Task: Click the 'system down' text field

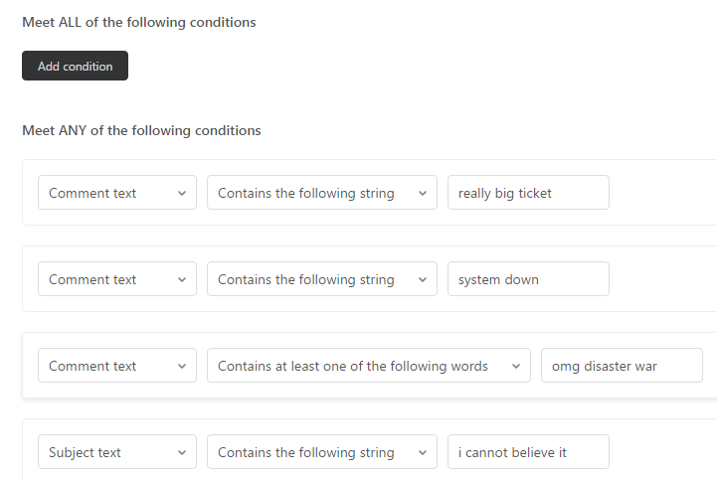Action: click(528, 279)
